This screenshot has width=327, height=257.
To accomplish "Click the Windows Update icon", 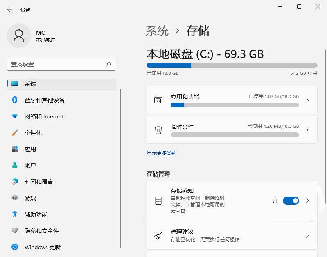I will coord(15,247).
